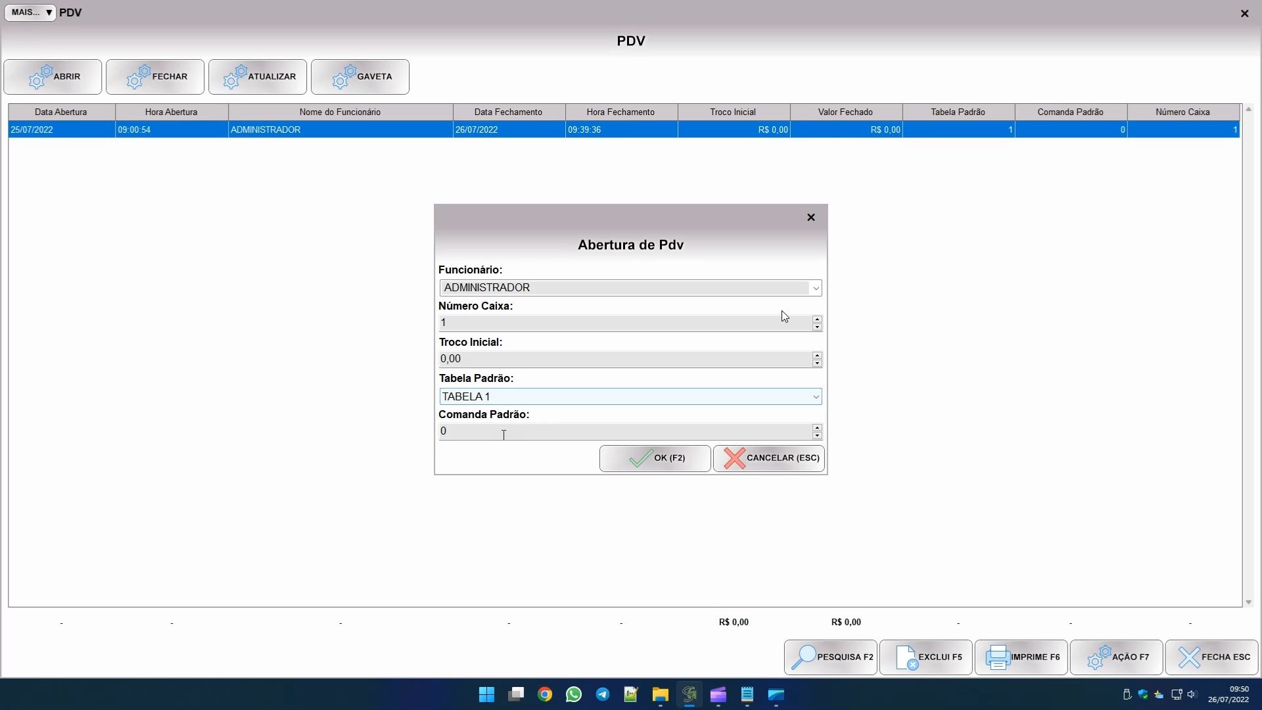Screen dimensions: 1262x710
Task: Click the ABRIR gear button
Action: [x=53, y=77]
